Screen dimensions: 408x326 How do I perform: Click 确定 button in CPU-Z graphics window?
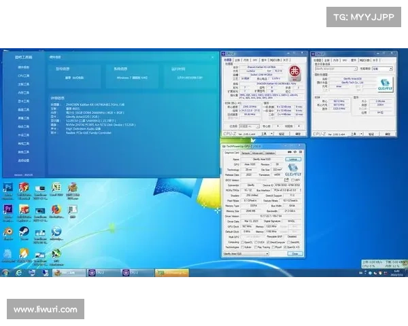pos(388,134)
